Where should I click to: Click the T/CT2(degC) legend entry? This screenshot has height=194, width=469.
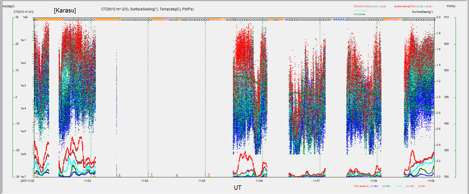click(360, 10)
